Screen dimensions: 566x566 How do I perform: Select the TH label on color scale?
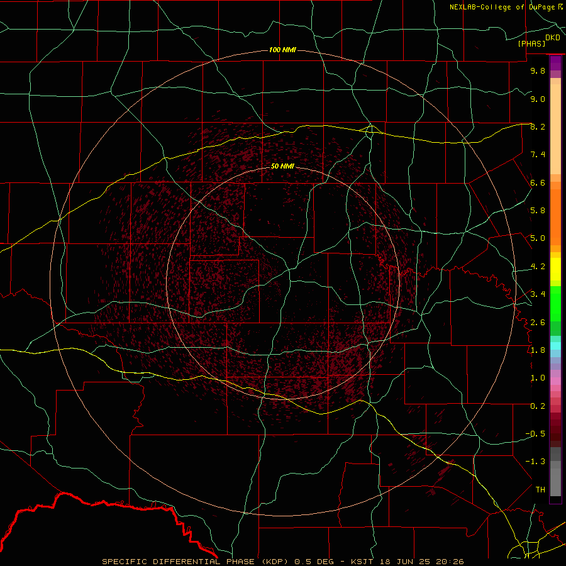pyautogui.click(x=540, y=489)
